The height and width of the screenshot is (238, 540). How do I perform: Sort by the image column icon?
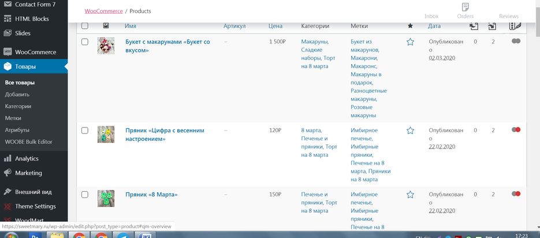[106, 26]
